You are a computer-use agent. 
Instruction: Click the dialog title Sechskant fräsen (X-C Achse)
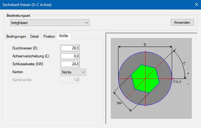27,5
